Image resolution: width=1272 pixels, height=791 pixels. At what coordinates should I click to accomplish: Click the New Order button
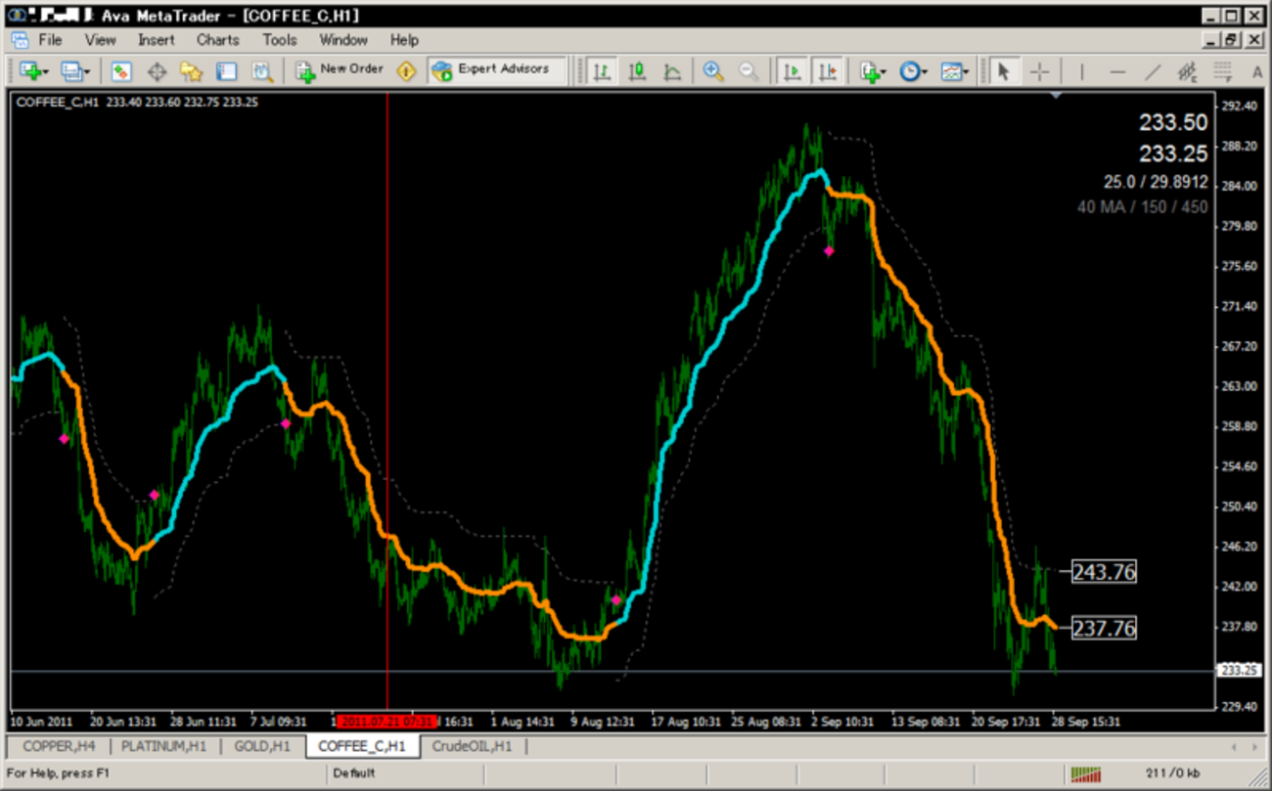(x=340, y=70)
